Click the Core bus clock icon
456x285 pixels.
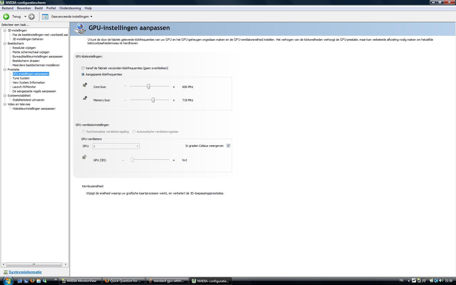pyautogui.click(x=85, y=85)
